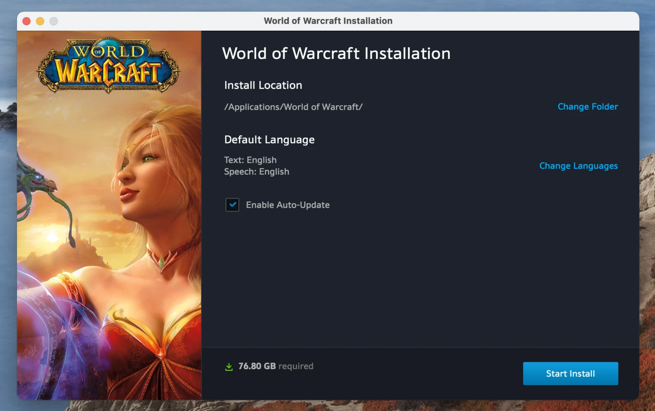Uncheck the Enable Auto-Update checkbox

(x=232, y=205)
